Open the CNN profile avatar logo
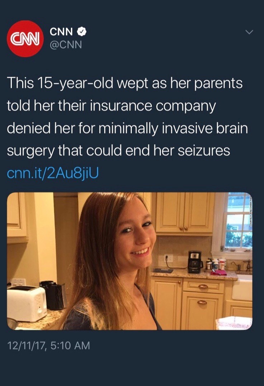Screen dimensions: 264x386 tap(25, 39)
